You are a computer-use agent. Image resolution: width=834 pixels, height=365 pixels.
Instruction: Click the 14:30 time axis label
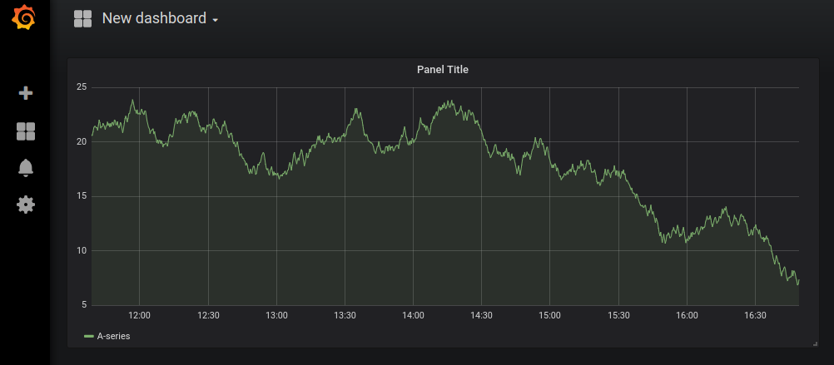click(481, 316)
